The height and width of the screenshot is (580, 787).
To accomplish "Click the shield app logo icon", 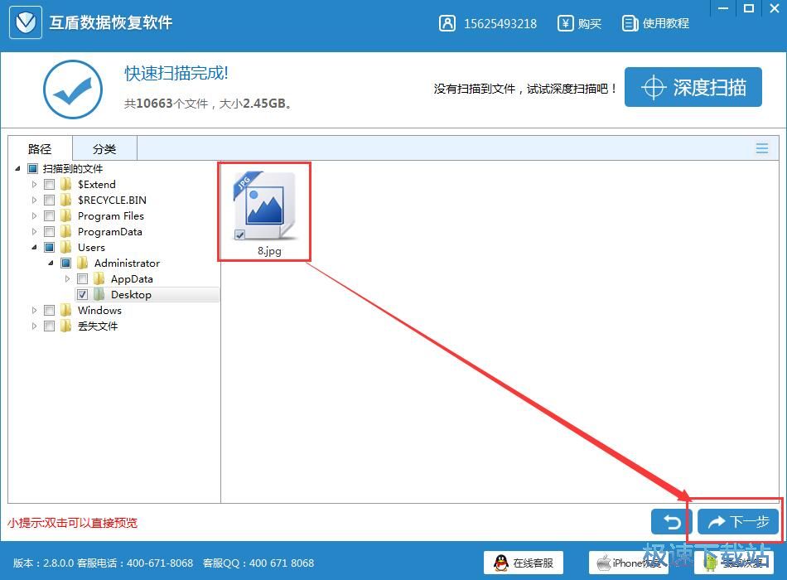I will point(25,22).
